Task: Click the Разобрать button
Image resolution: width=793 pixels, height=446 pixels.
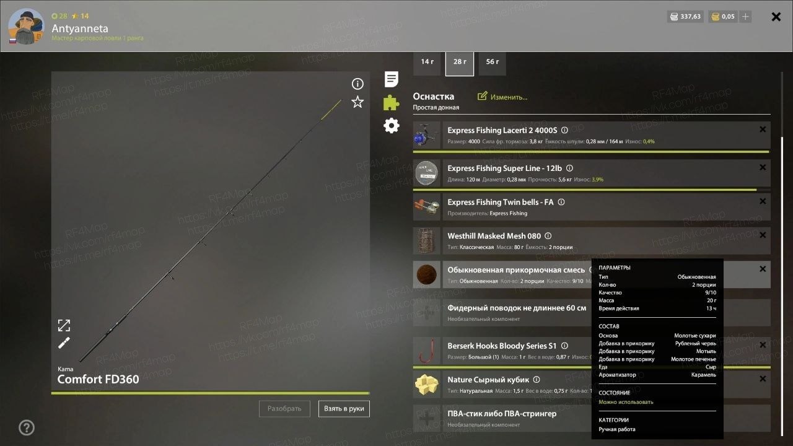Action: 284,409
